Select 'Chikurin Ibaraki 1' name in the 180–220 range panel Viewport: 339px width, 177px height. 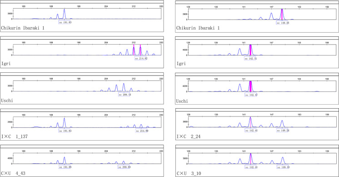(23, 28)
